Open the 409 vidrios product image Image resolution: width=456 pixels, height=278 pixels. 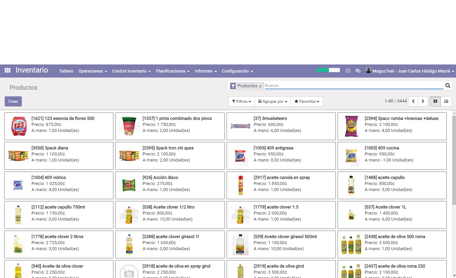[x=18, y=185]
